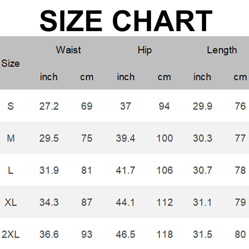Select the M size row label
Screen dimensions: 249x249
11,138
